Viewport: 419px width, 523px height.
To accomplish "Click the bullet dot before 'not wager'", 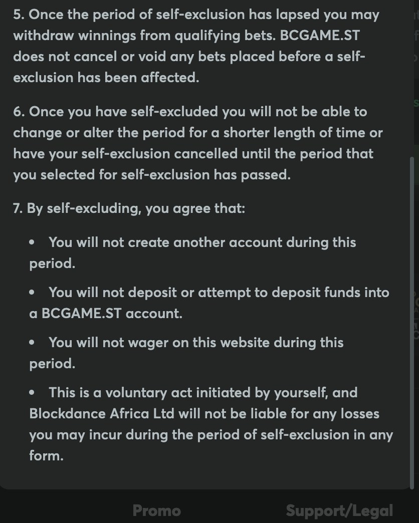I will tap(32, 343).
